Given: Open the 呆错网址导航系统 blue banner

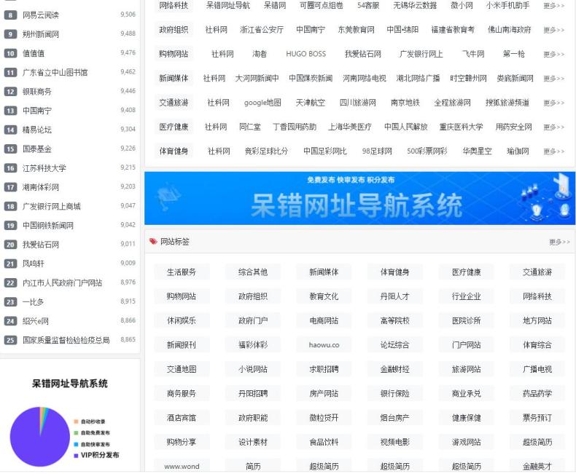Looking at the screenshot, I should (359, 198).
